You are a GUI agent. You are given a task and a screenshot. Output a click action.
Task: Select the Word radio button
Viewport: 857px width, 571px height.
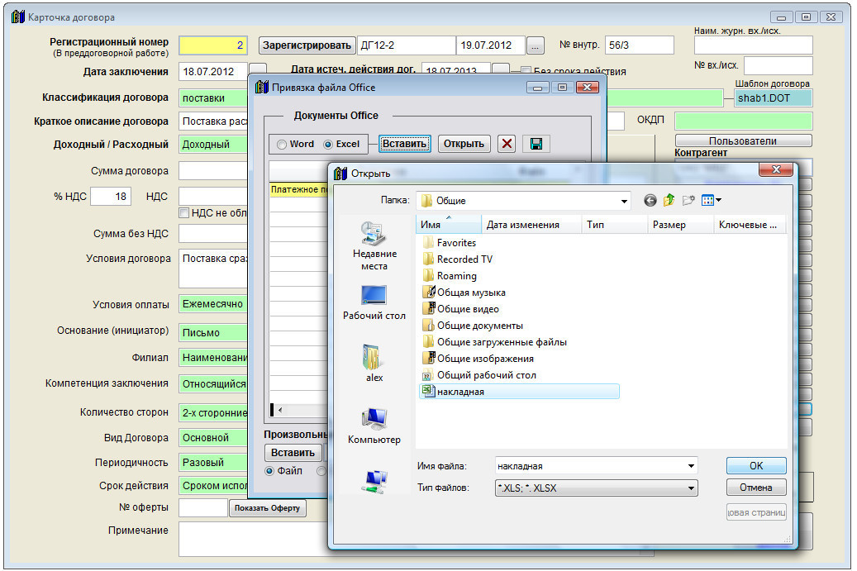(283, 144)
